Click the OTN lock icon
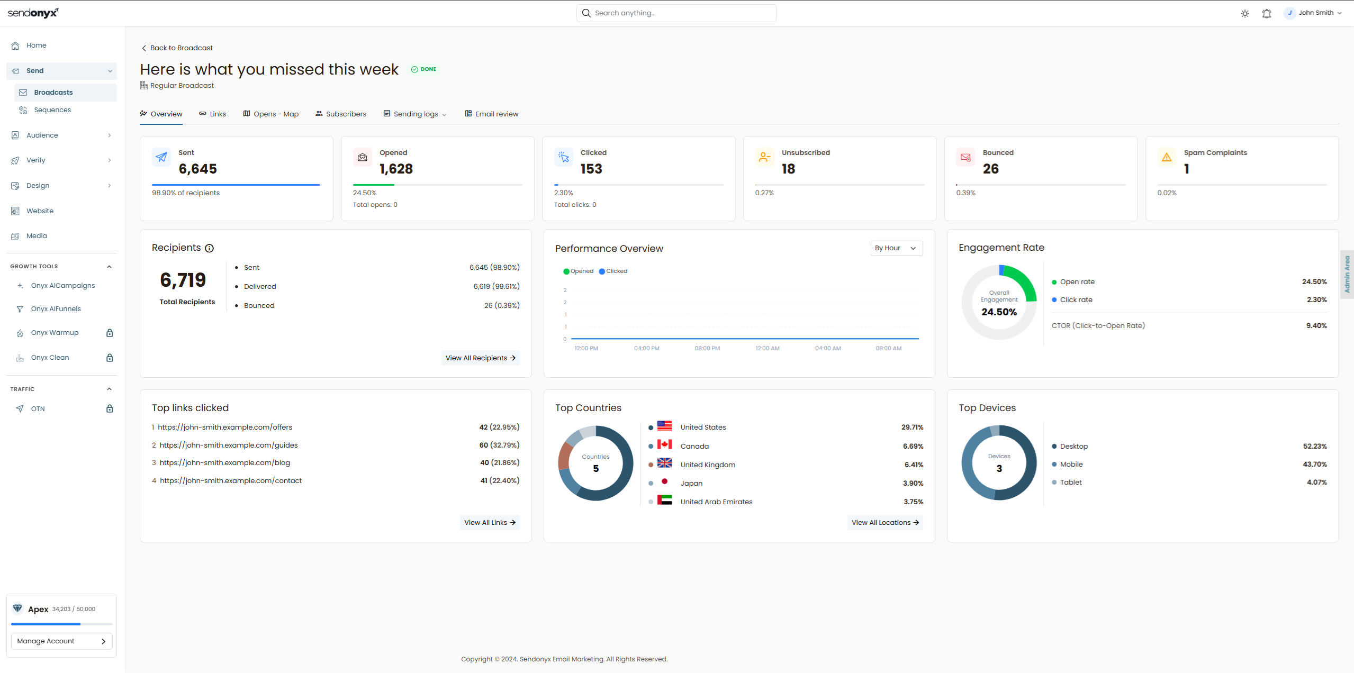This screenshot has height=673, width=1354. pos(110,408)
